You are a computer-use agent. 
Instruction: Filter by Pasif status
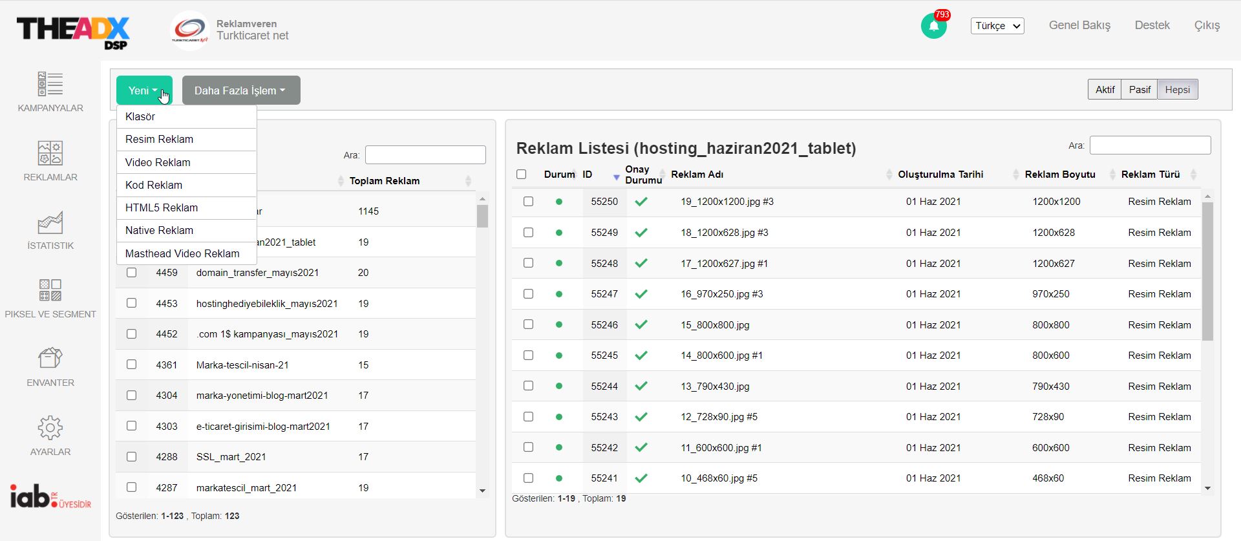(x=1140, y=90)
